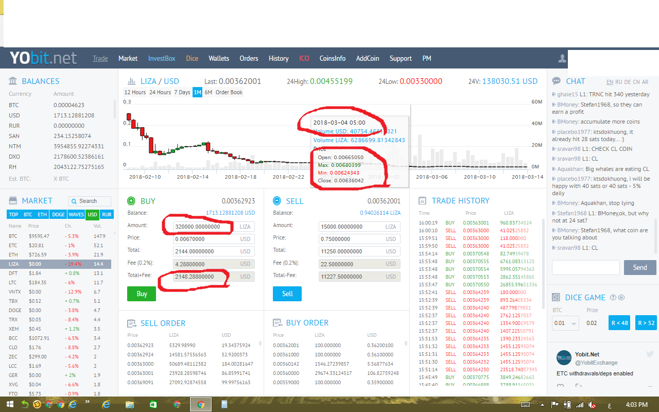Click the Trade History panel icon
659x412 pixels.
click(423, 201)
